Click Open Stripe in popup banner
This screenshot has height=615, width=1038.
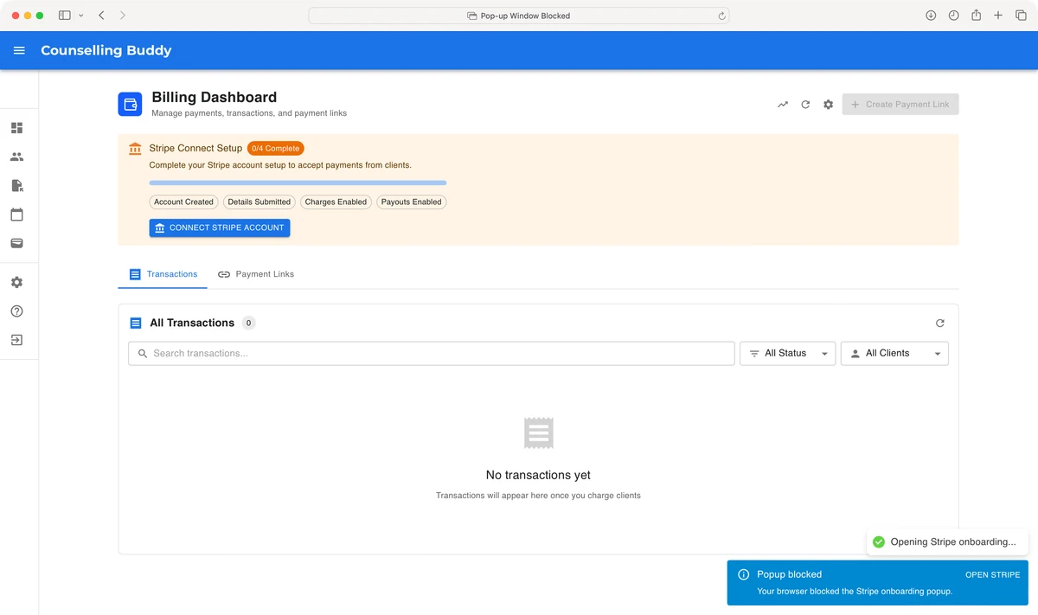point(992,574)
